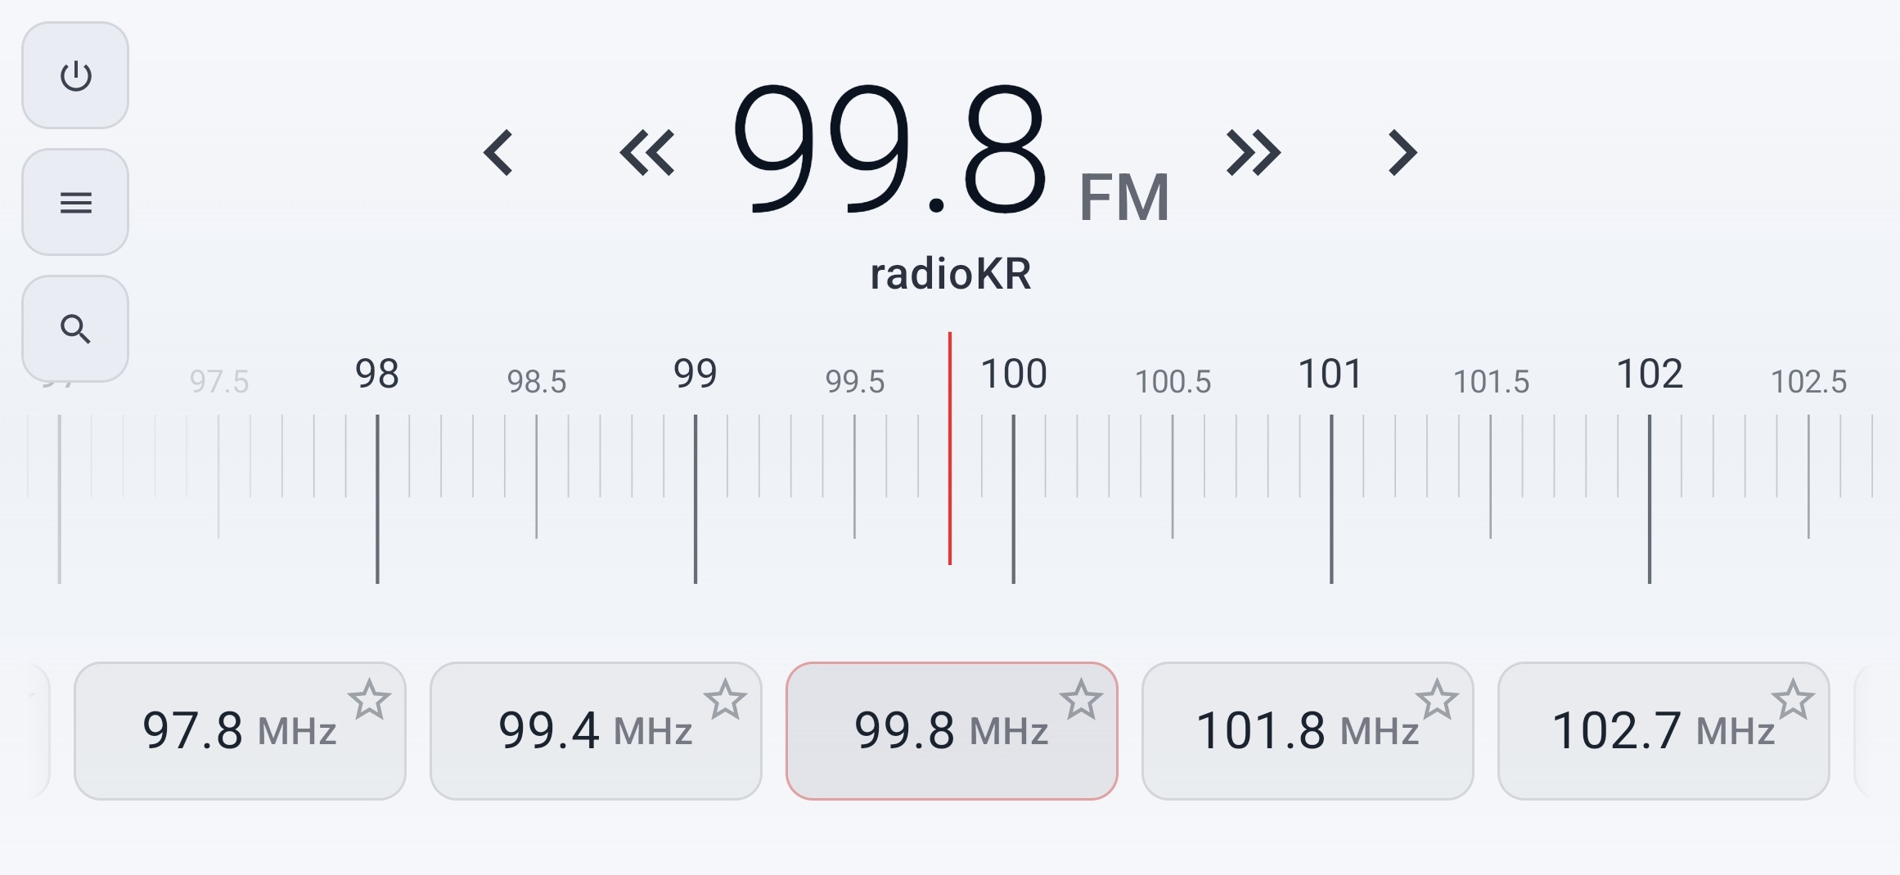Viewport: 1900px width, 875px height.
Task: Tap the 99 label on the tuning scale
Action: tap(696, 374)
